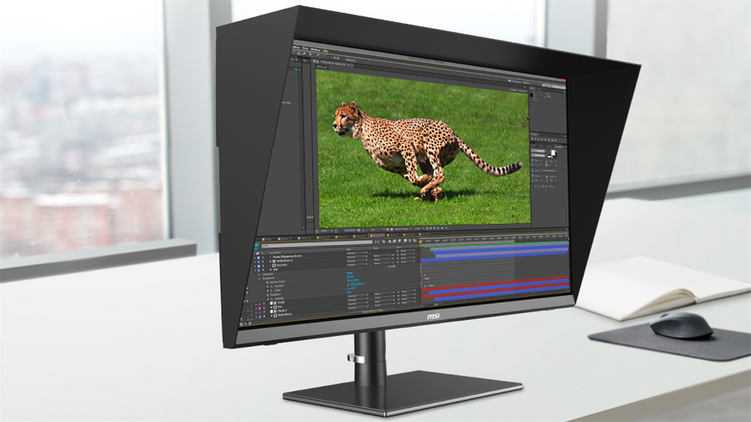Collapse the Contents property group
Viewport: 751px width, 422px height.
pyautogui.click(x=259, y=274)
